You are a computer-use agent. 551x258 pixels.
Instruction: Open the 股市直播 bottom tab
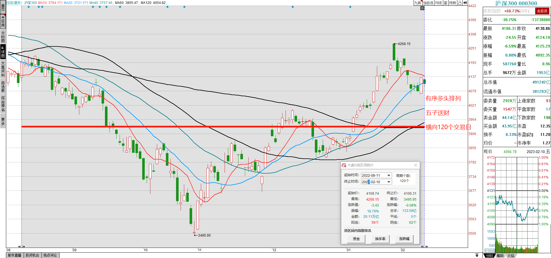(15, 255)
